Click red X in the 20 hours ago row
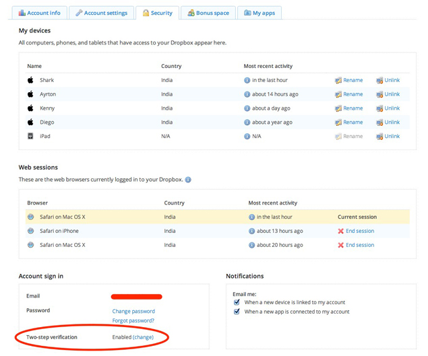Screen dimensions: 428x356 coord(340,245)
